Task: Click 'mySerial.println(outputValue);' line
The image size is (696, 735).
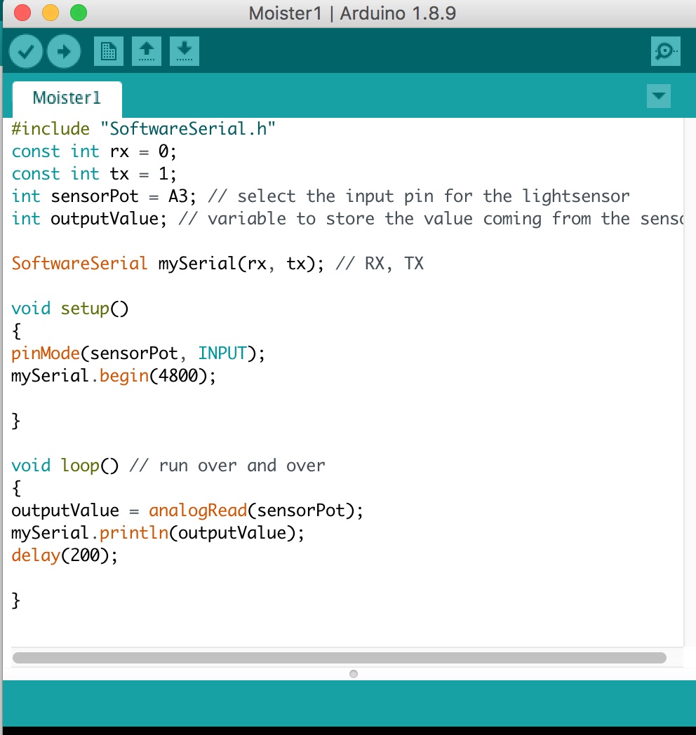Action: pyautogui.click(x=158, y=533)
